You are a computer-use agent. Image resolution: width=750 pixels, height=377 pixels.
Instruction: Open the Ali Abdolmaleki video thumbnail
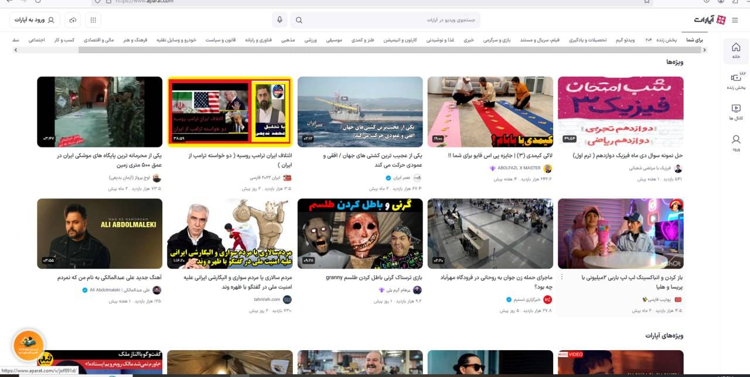click(x=100, y=233)
